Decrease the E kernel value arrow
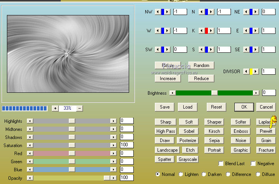 tap(246, 31)
